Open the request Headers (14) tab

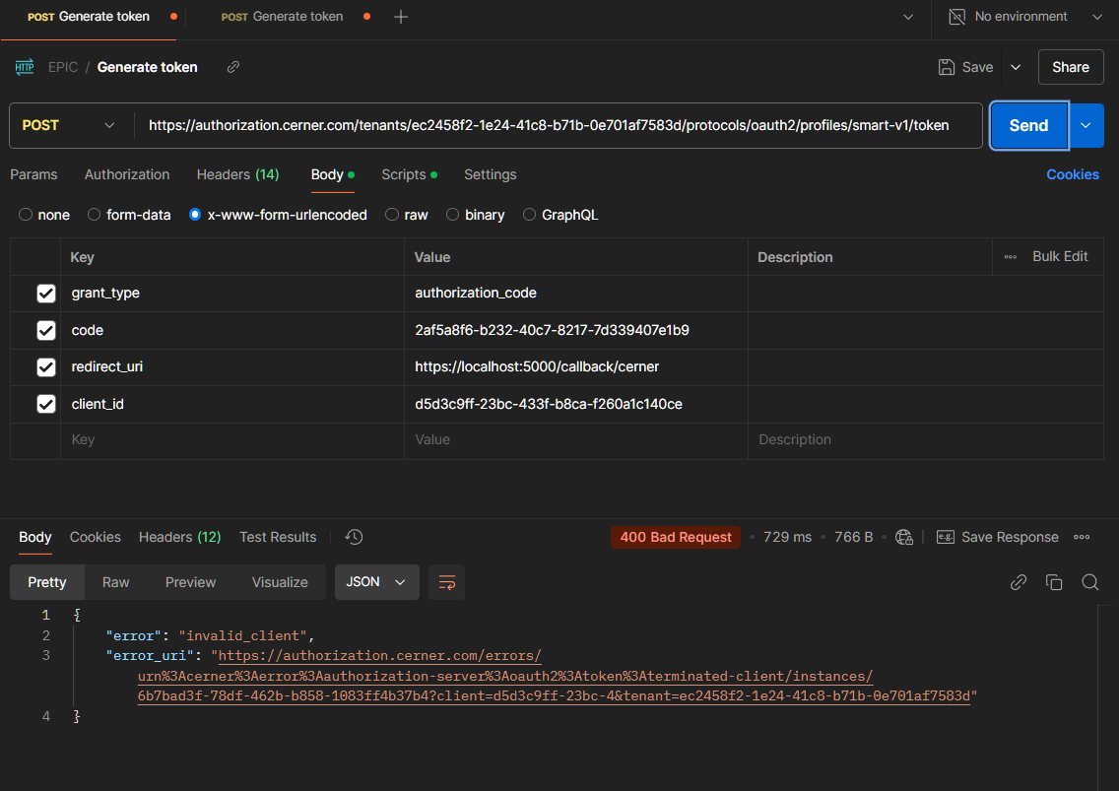pos(237,175)
